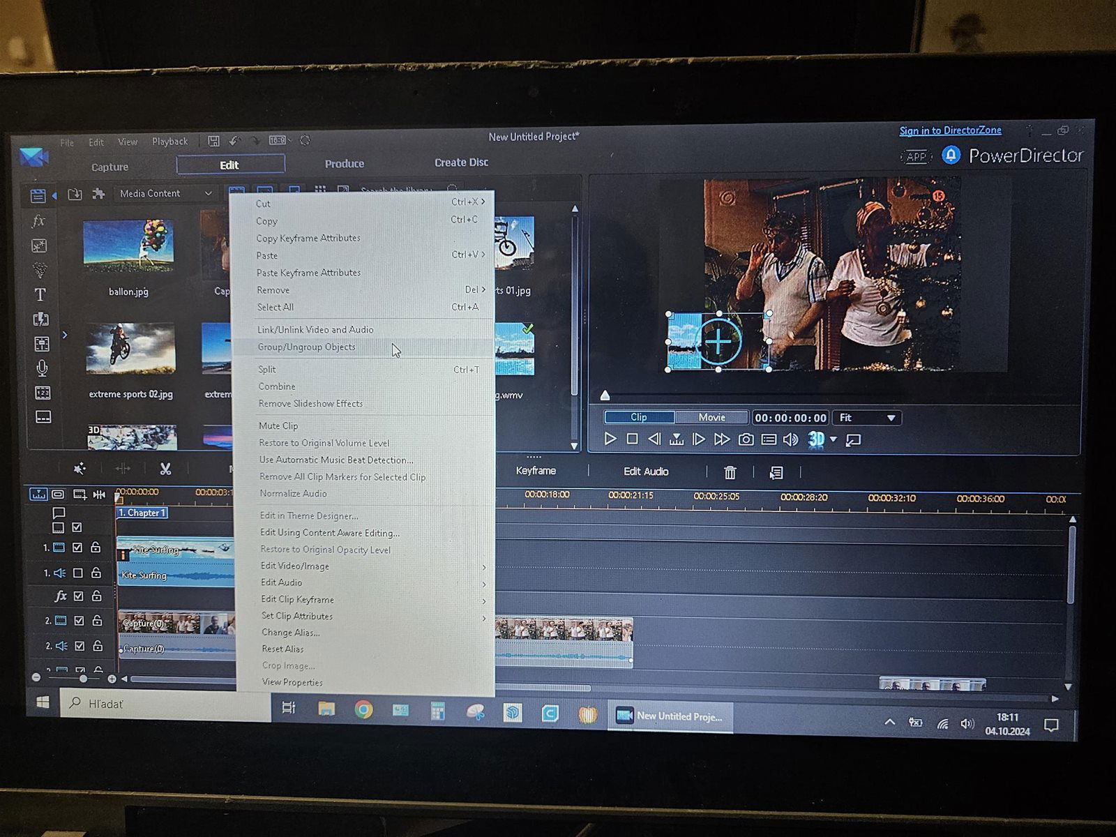Click the notification bell icon
The image size is (1116, 837).
[x=951, y=155]
